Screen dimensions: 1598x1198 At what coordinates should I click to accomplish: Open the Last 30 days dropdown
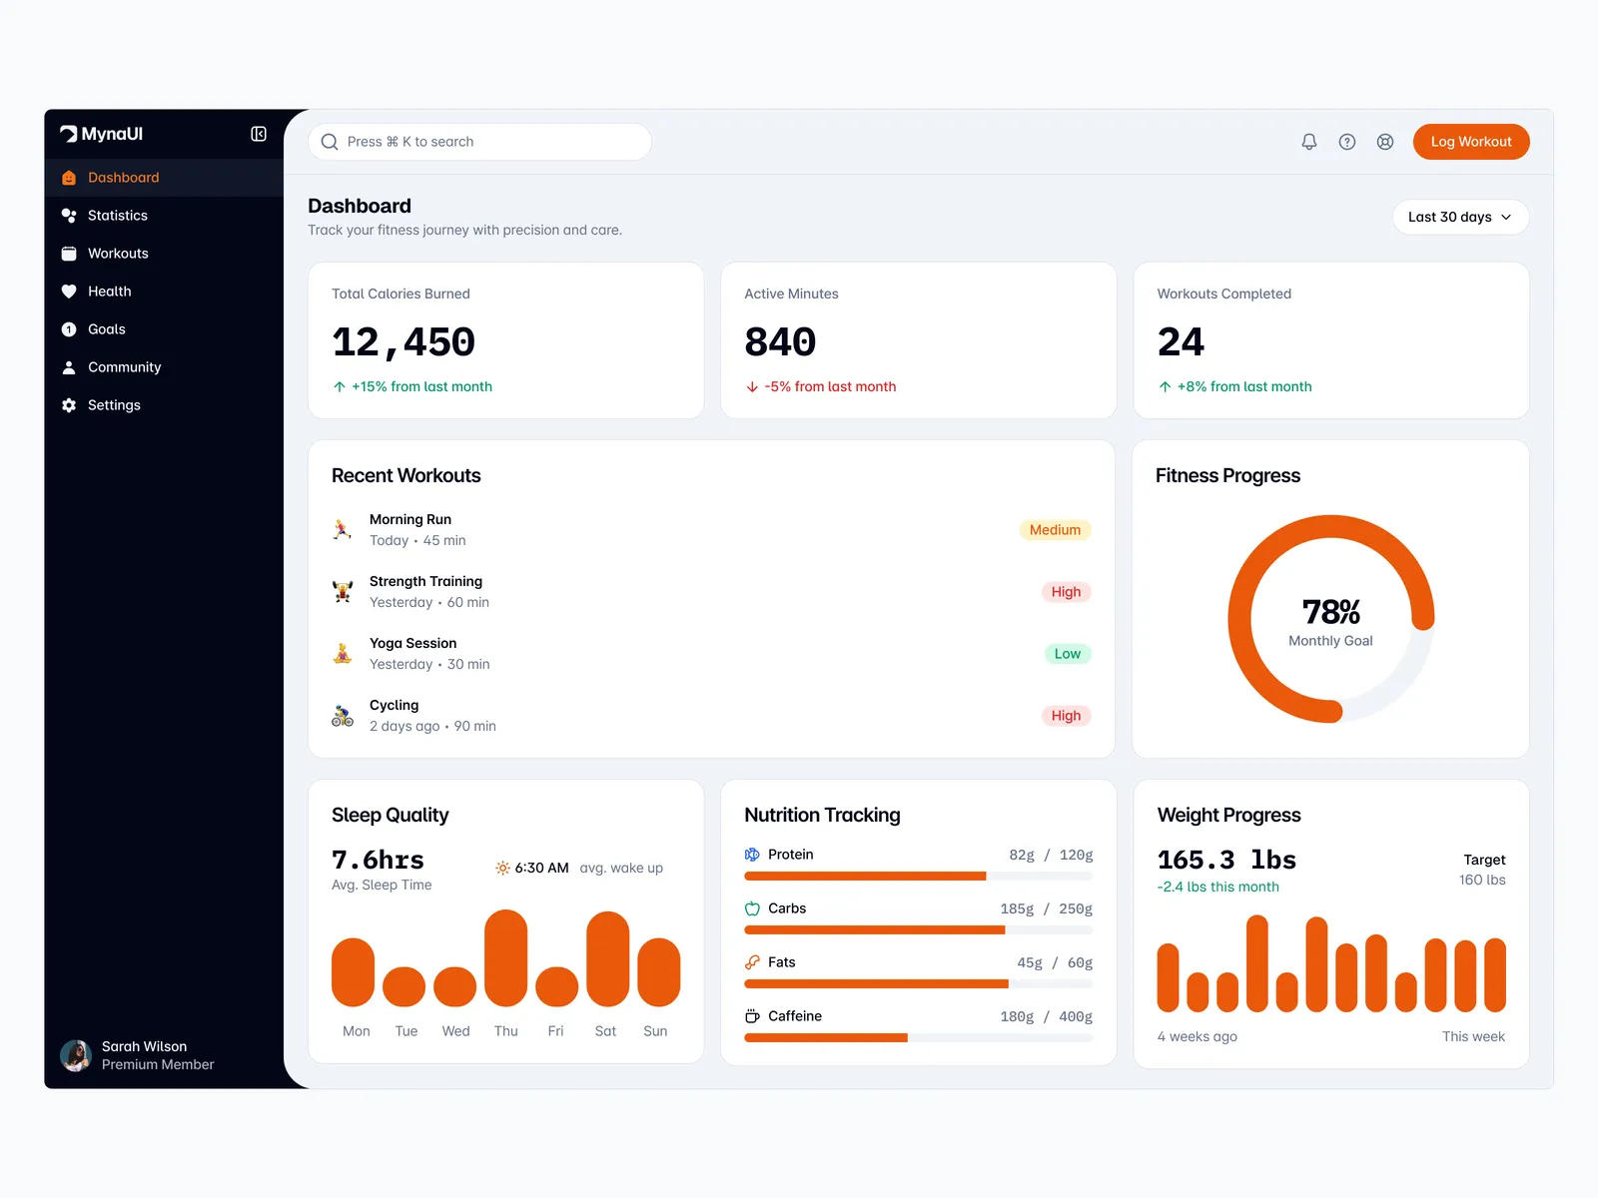point(1459,217)
